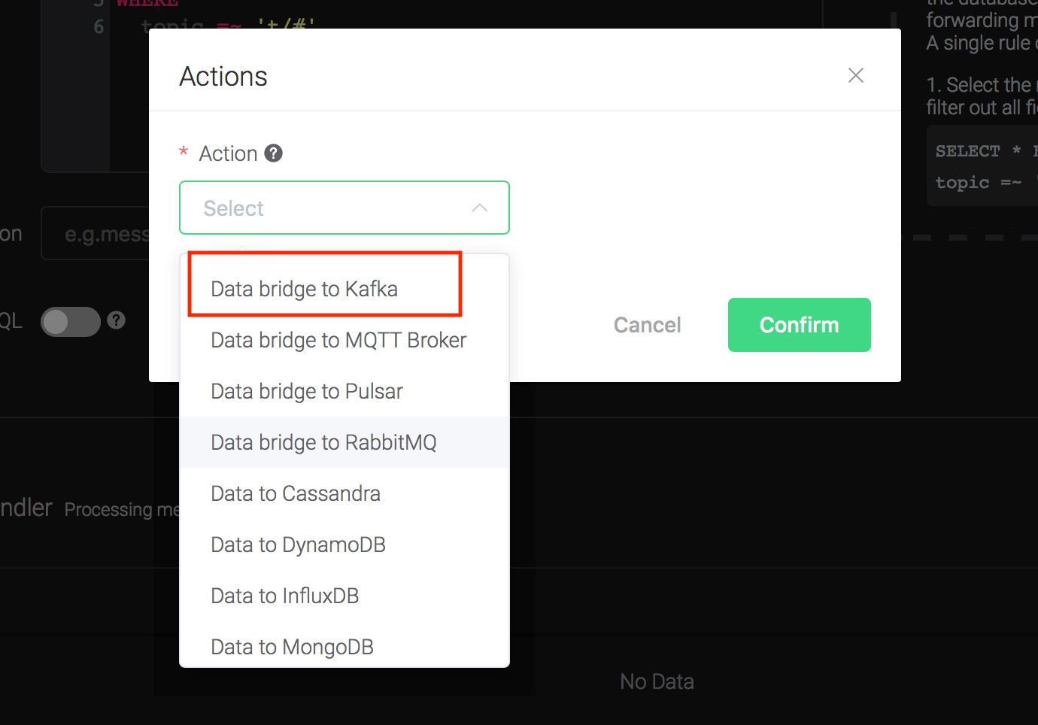The image size is (1038, 725).
Task: Close the Actions dialog with the X icon
Action: 855,75
